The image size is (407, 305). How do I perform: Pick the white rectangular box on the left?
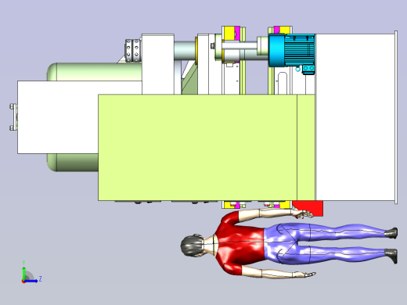coord(58,117)
